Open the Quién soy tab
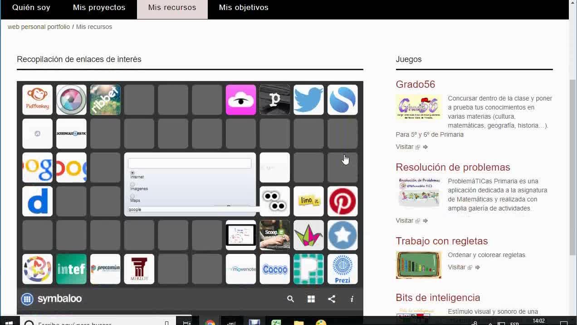 coord(31,8)
